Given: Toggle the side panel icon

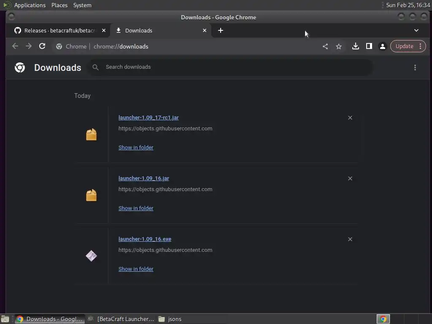Looking at the screenshot, I should coord(369,46).
